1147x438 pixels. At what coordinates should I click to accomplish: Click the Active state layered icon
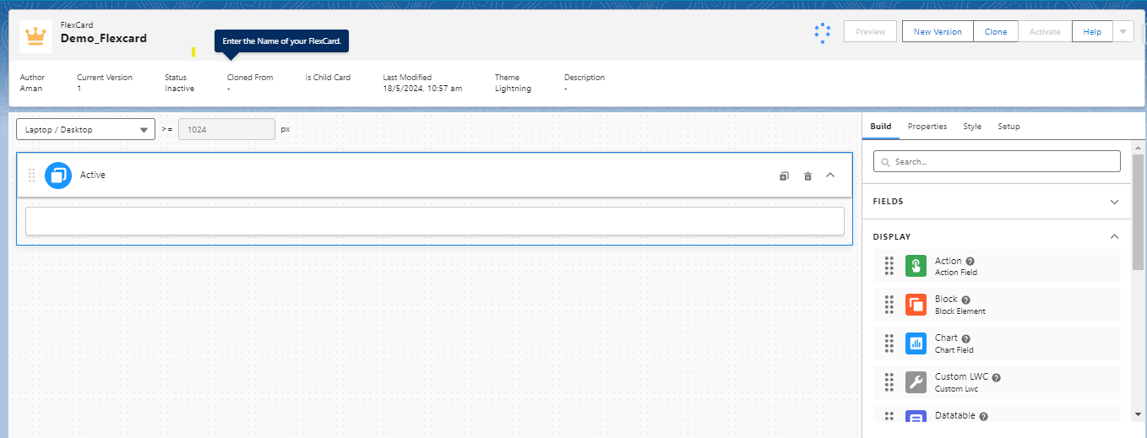(58, 176)
